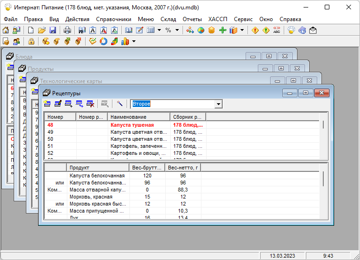360x260 pixels.
Task: Expand the bar chart dropdown arrow
Action: 134,41
